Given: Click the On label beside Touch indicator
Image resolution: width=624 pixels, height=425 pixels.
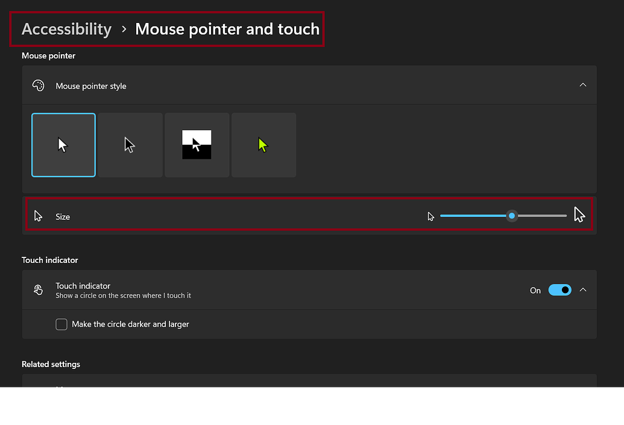Looking at the screenshot, I should (535, 291).
